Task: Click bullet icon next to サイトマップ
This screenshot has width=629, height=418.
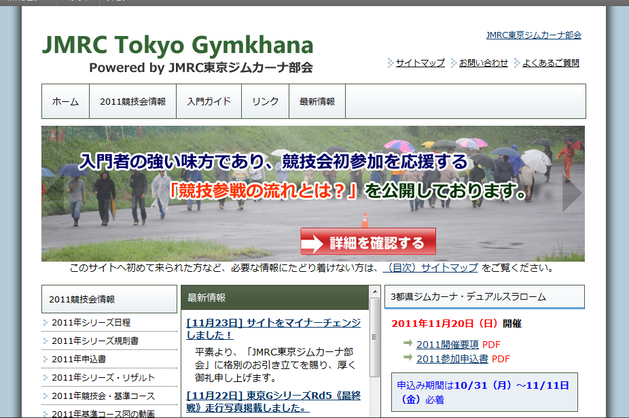Action: click(391, 63)
